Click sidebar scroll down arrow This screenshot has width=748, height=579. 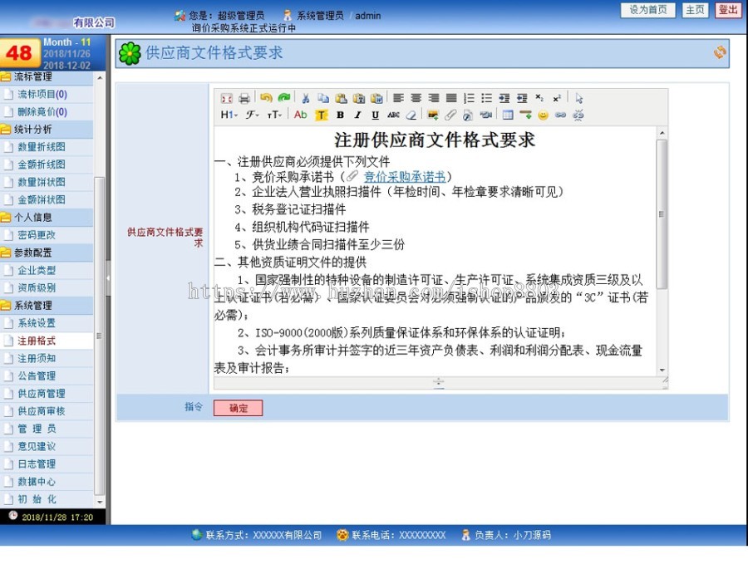99,502
